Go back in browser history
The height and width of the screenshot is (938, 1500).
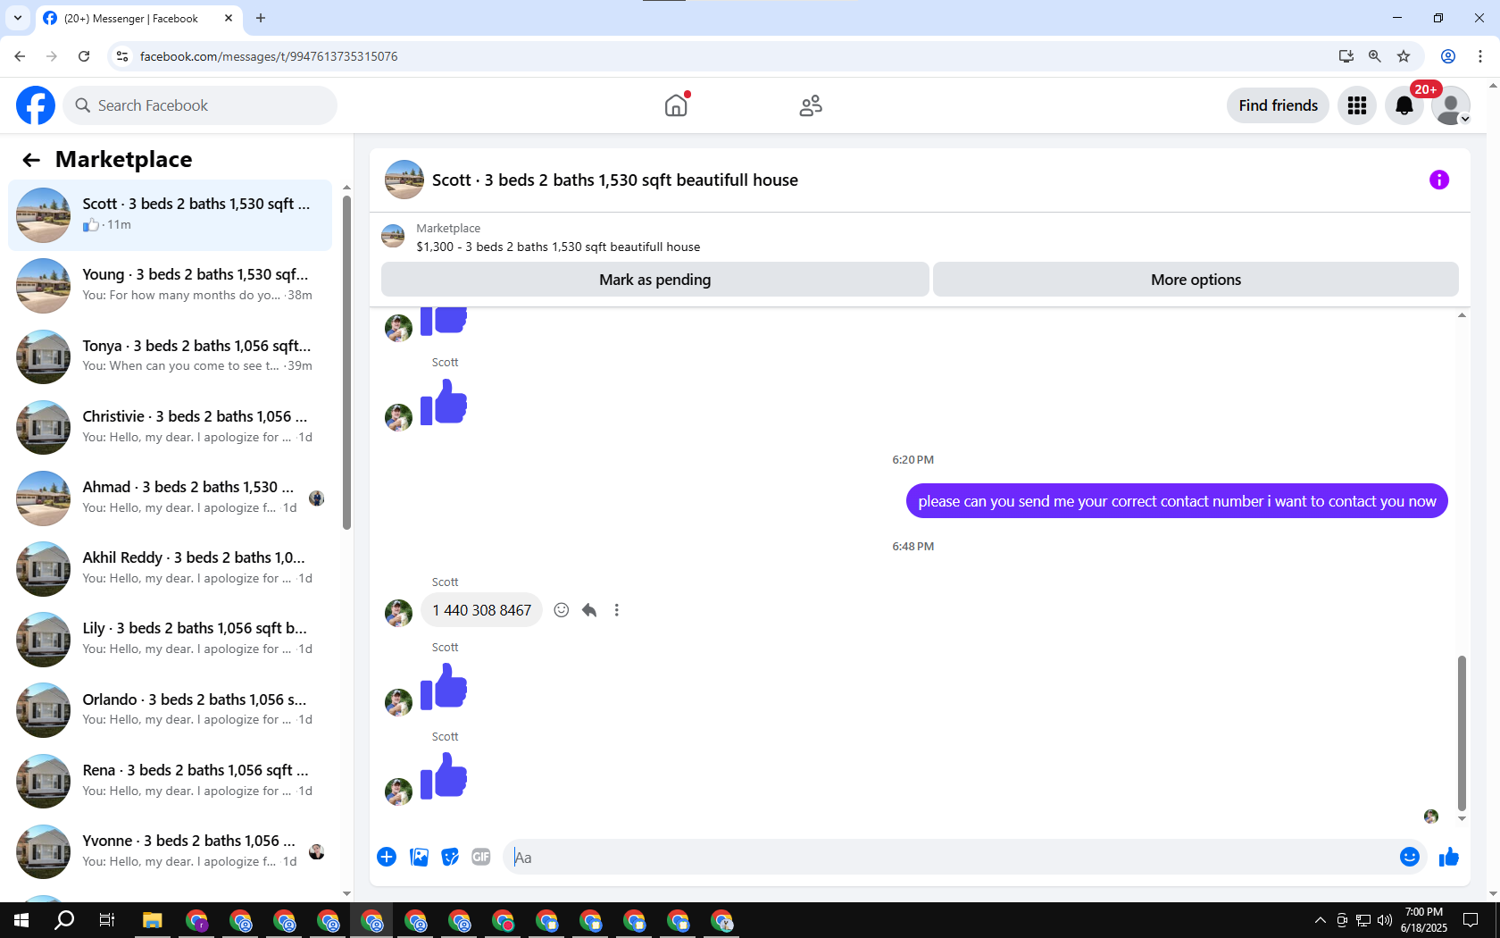pyautogui.click(x=20, y=56)
